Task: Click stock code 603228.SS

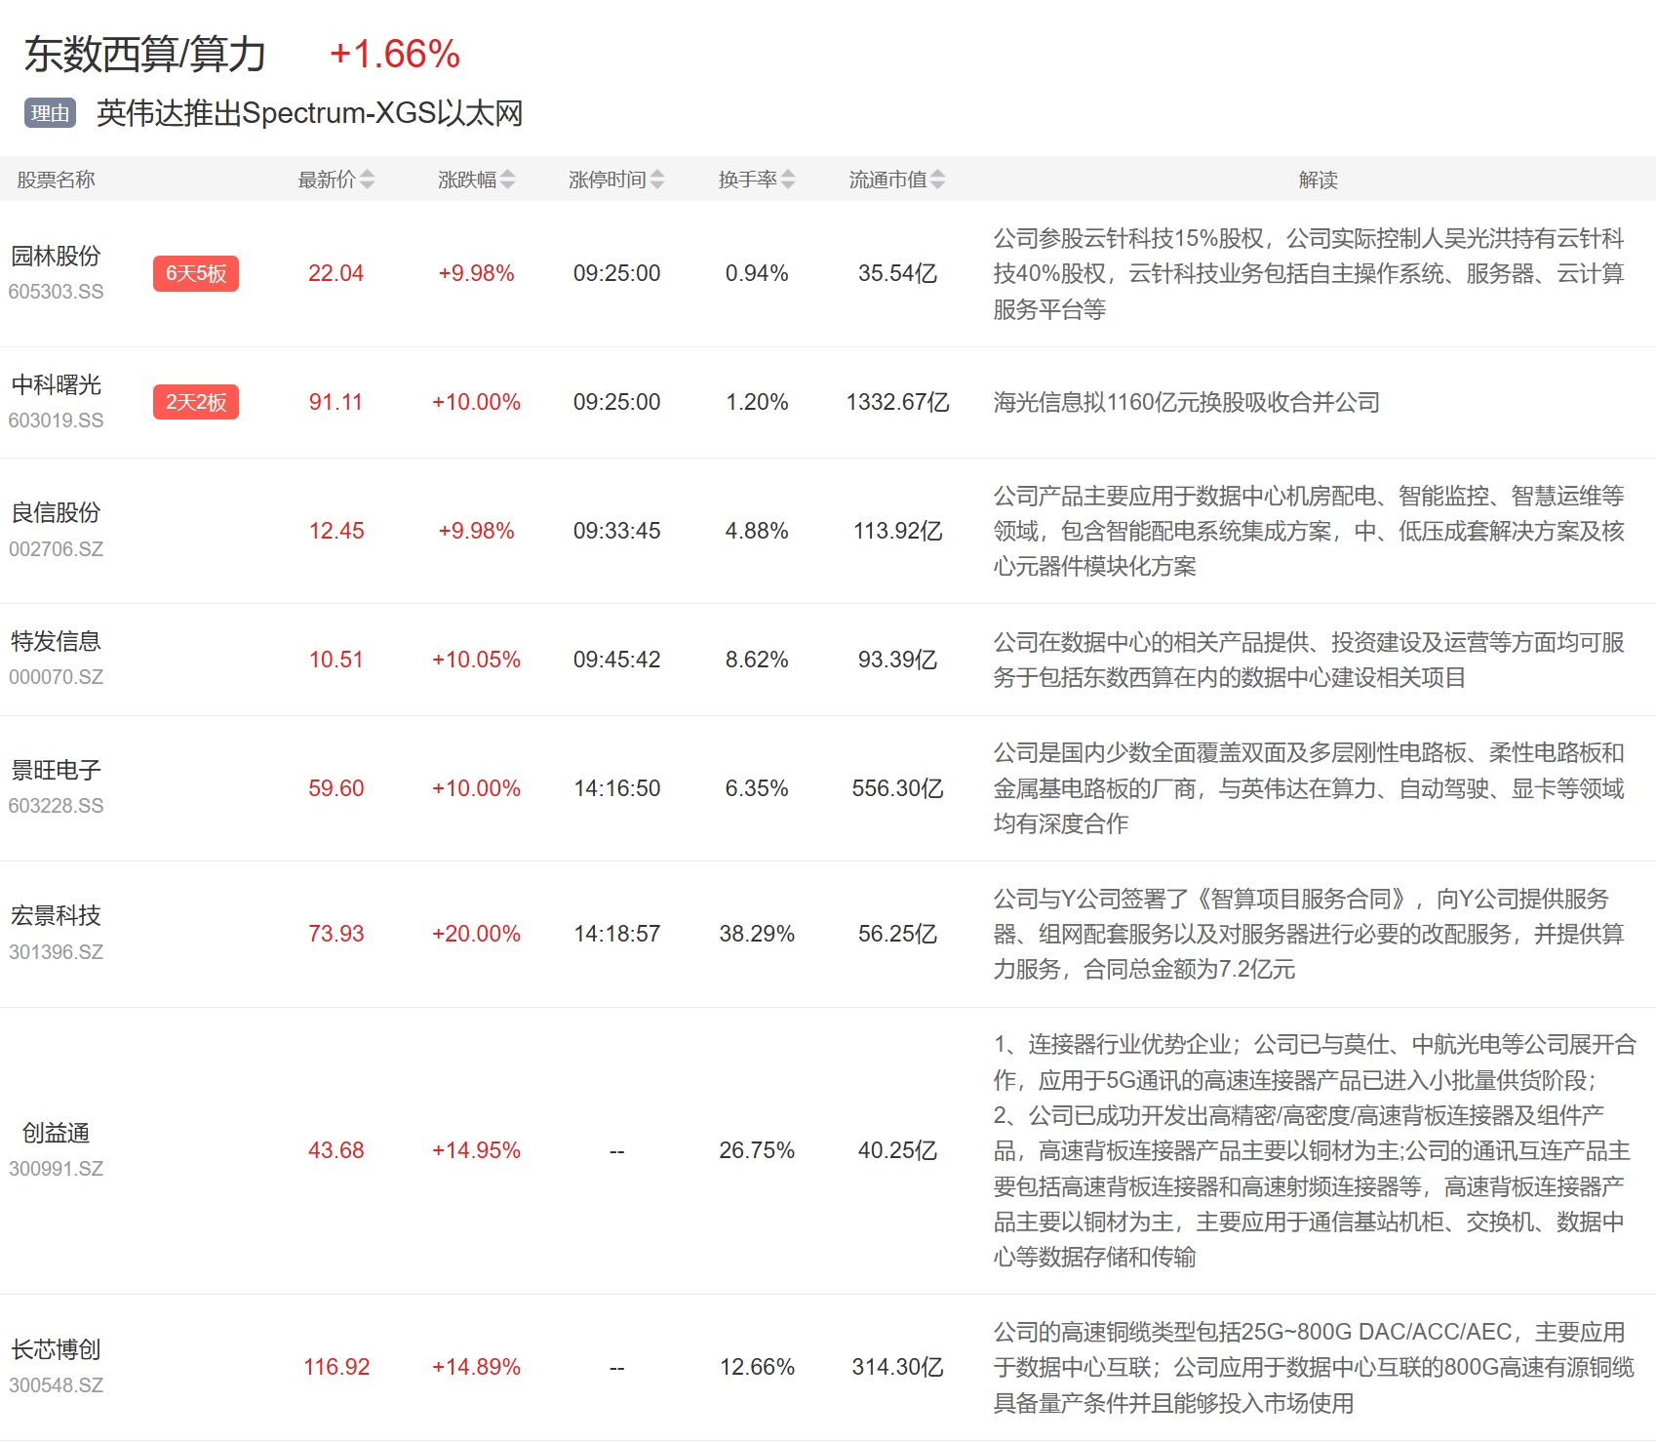Action: point(56,806)
